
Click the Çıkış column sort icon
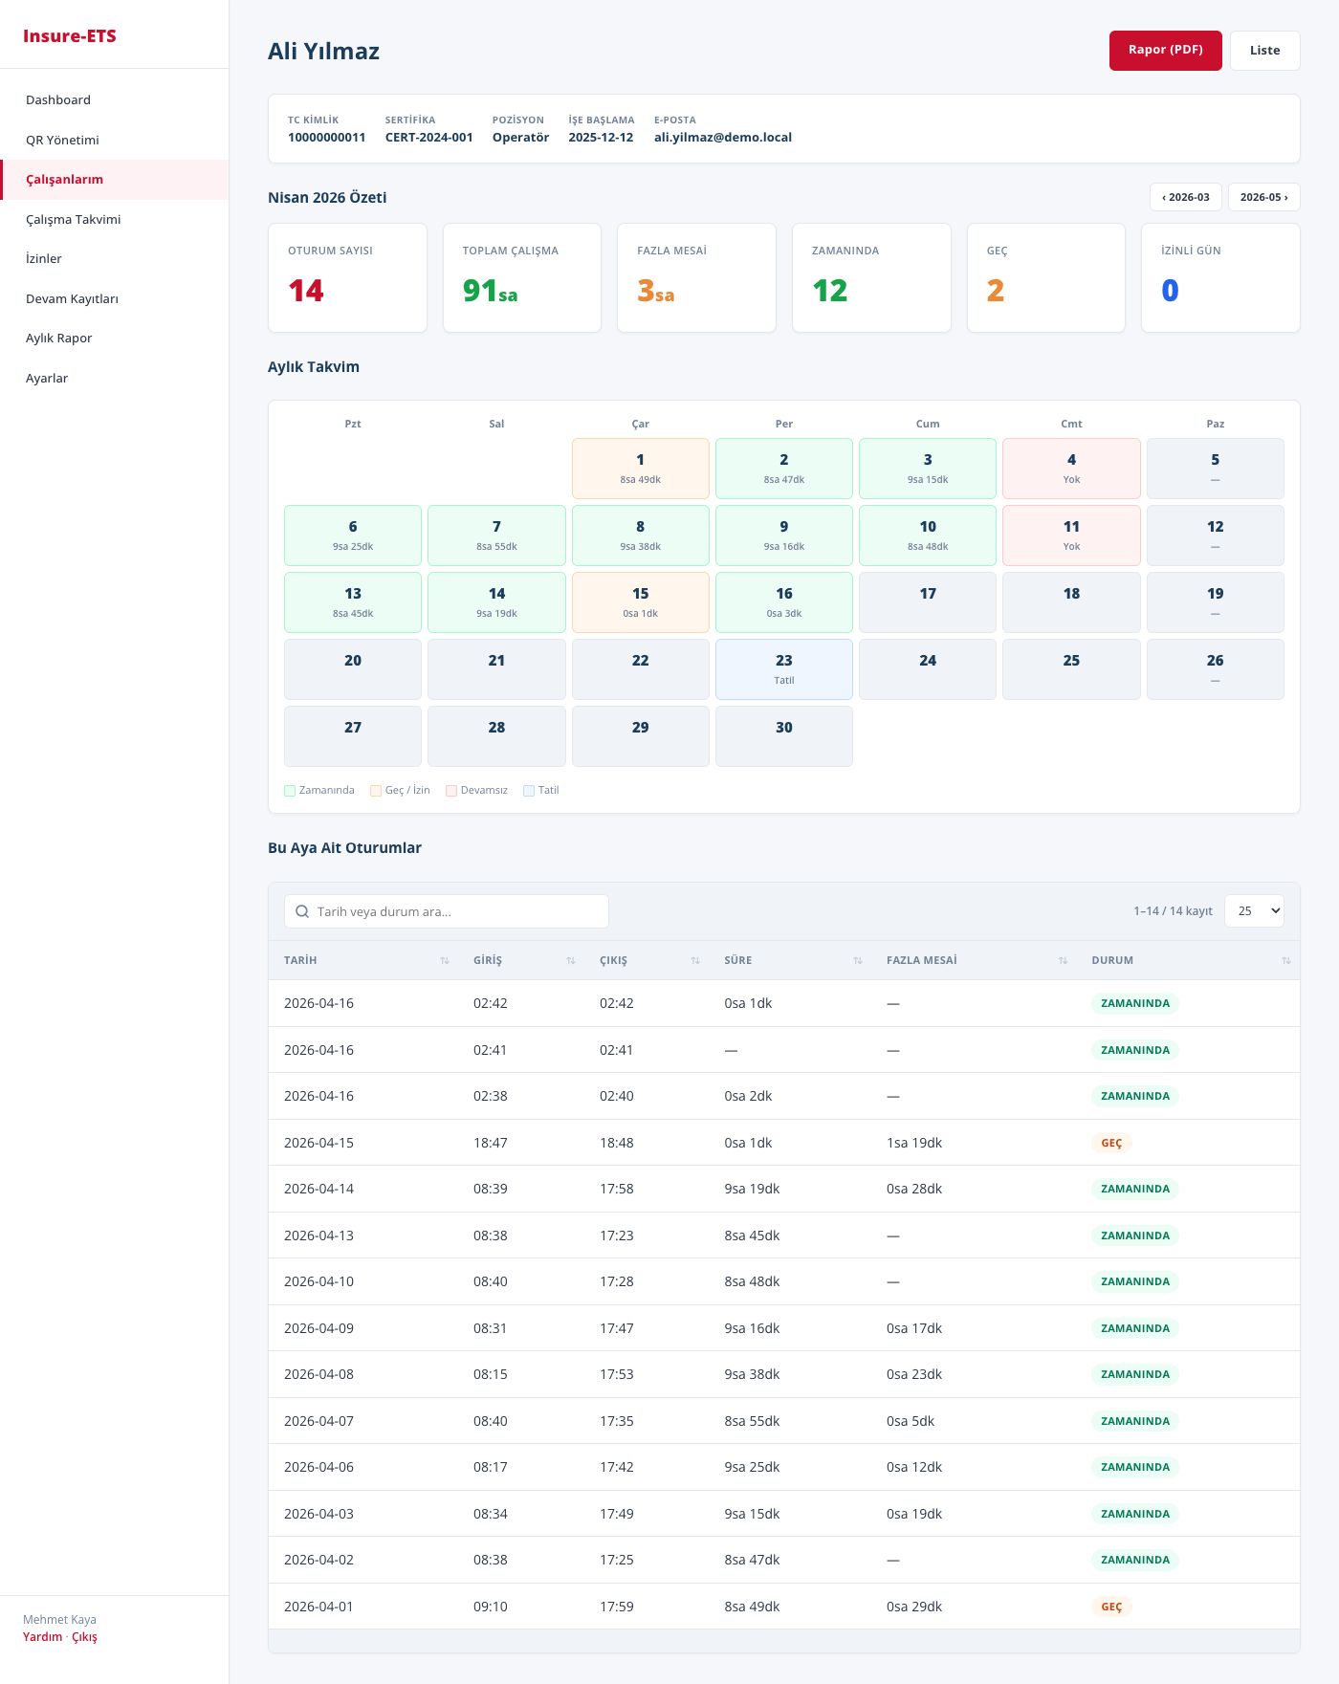point(695,960)
